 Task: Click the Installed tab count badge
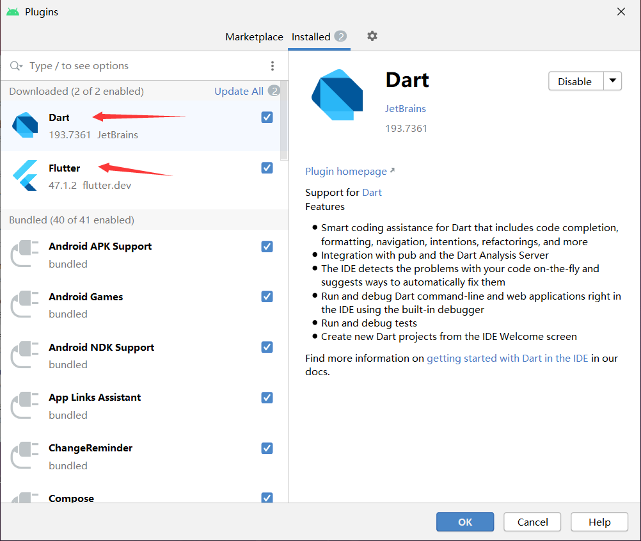[340, 36]
